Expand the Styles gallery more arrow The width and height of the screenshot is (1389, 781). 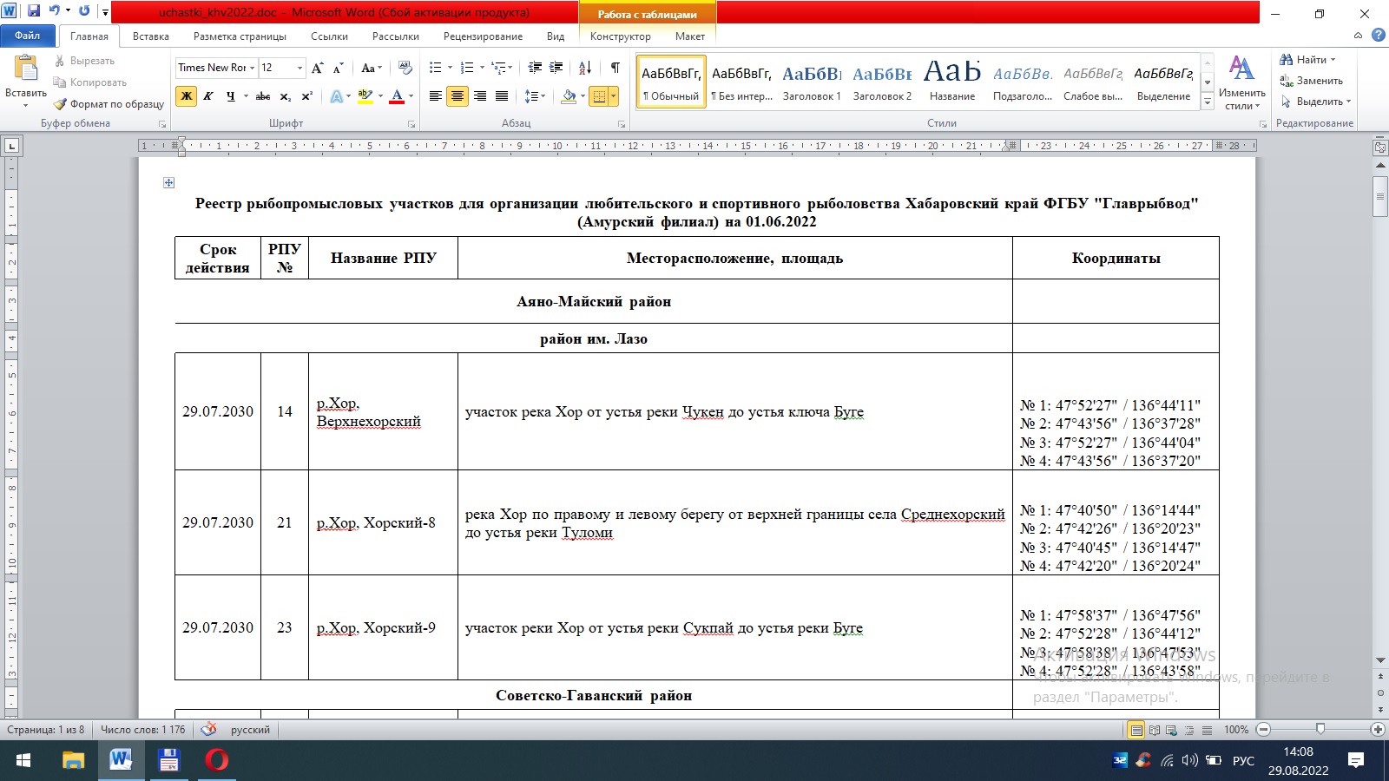click(x=1208, y=102)
